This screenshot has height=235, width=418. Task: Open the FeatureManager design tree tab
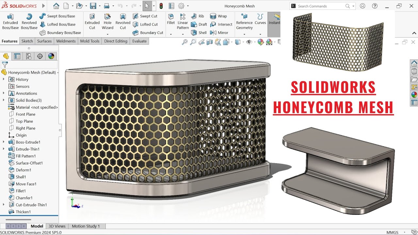pyautogui.click(x=6, y=56)
